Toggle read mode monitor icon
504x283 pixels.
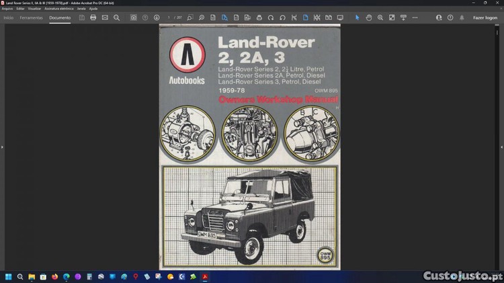click(339, 17)
